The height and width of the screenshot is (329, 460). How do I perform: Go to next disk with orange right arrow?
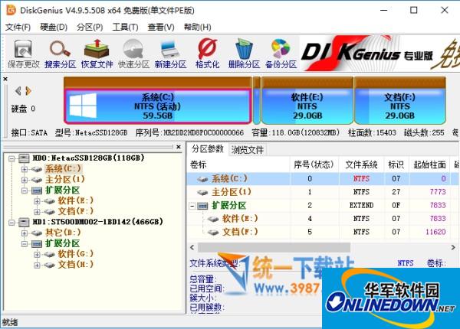(28, 91)
